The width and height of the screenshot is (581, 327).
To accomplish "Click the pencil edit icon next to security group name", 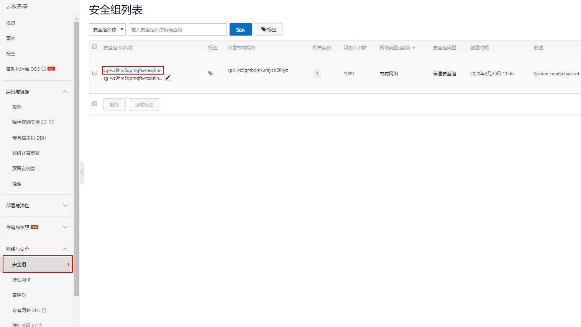I will [168, 78].
